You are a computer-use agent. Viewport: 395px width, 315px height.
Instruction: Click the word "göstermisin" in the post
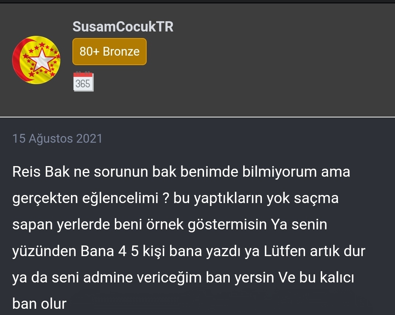(x=227, y=225)
